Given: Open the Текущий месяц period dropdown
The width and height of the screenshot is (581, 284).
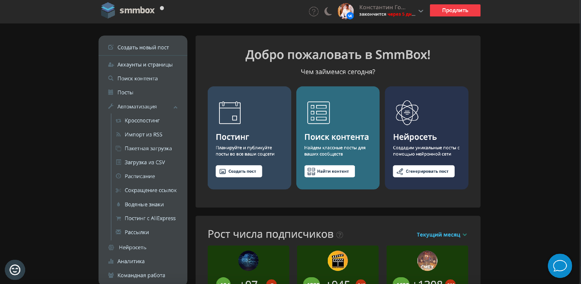Looking at the screenshot, I should pos(442,235).
